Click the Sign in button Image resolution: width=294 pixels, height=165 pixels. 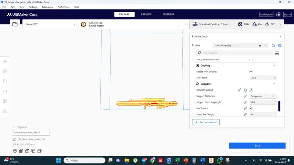(287, 14)
